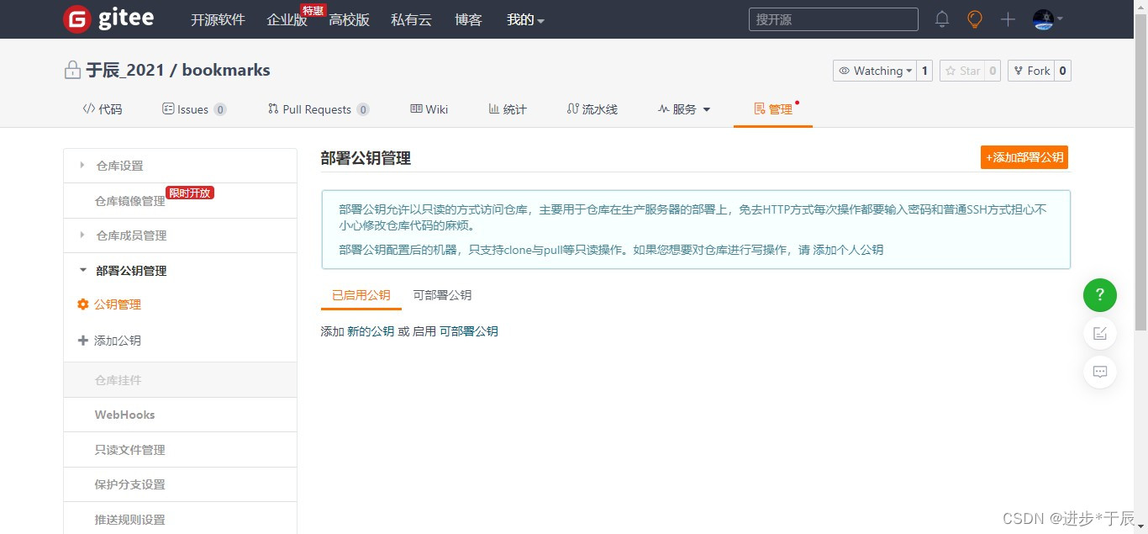Open the notifications bell icon
Image resolution: width=1148 pixels, height=534 pixels.
[941, 19]
